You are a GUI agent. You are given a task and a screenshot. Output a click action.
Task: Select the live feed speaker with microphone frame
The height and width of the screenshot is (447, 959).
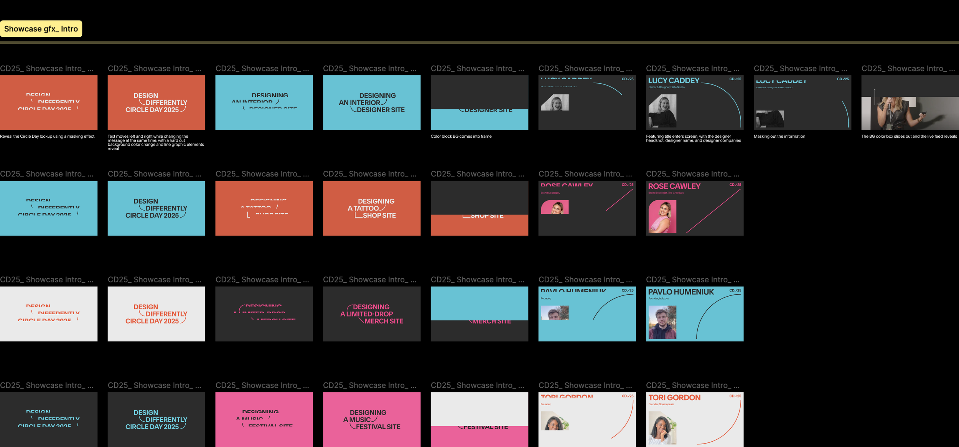pyautogui.click(x=910, y=102)
